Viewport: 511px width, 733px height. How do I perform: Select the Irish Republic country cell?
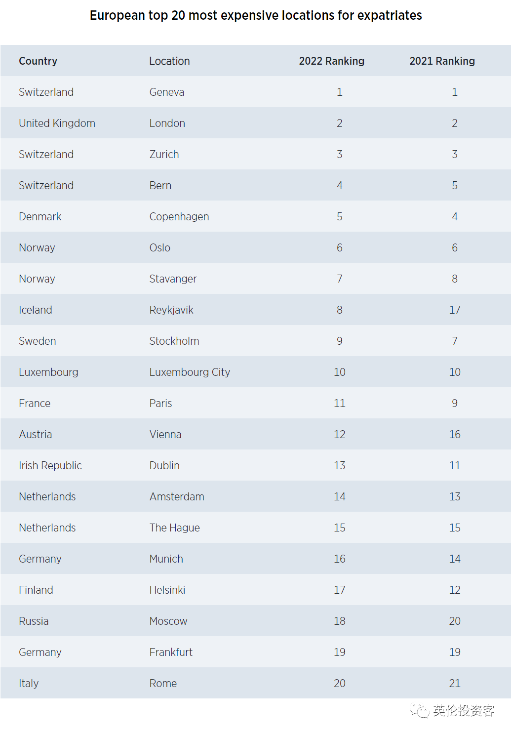(50, 466)
